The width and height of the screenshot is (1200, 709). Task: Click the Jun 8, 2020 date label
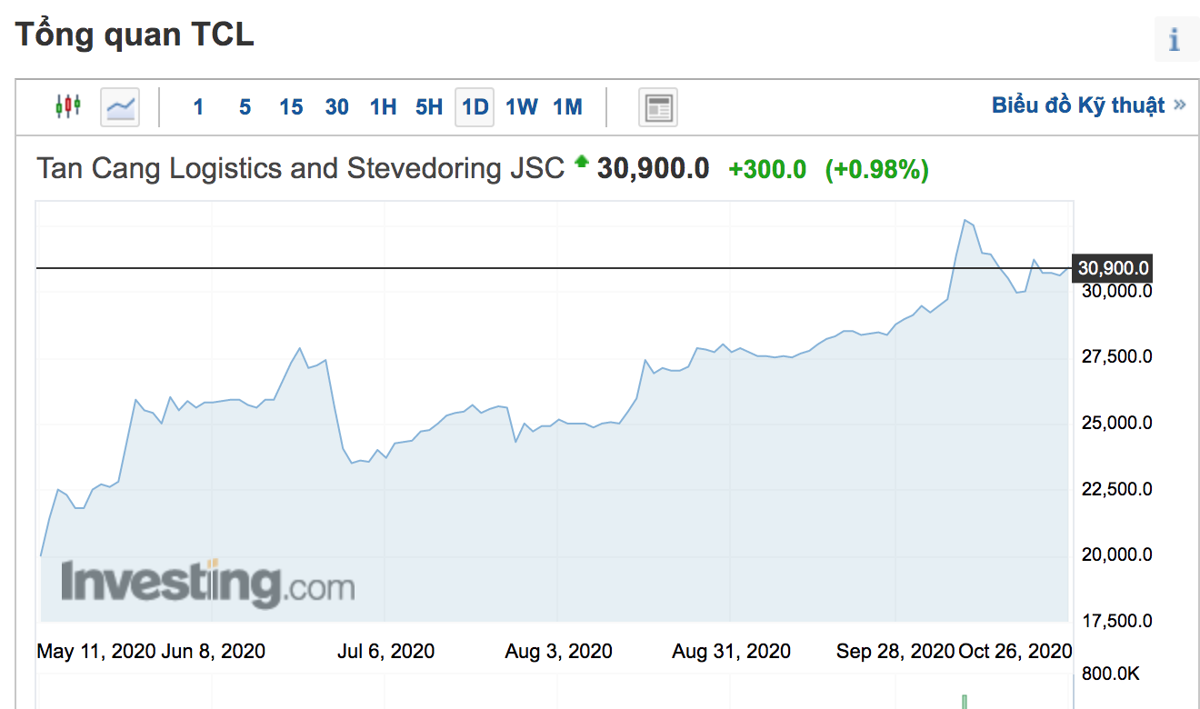click(x=213, y=651)
